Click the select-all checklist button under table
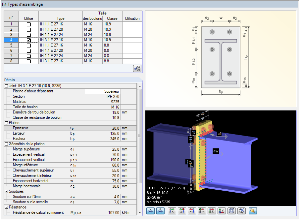 137,68
